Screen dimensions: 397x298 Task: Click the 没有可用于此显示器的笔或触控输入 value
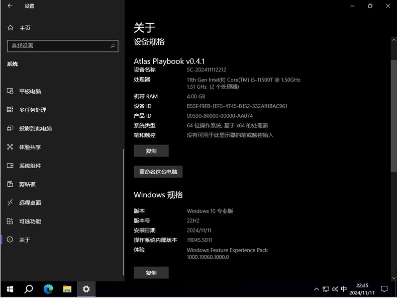(x=230, y=135)
